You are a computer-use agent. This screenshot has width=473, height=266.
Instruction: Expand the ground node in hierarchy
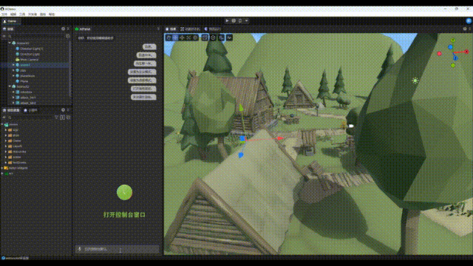pyautogui.click(x=13, y=65)
